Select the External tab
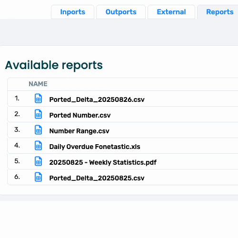 [x=171, y=12]
